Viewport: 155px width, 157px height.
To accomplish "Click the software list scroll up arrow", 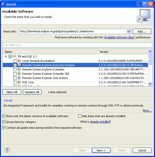I will 150,51.
